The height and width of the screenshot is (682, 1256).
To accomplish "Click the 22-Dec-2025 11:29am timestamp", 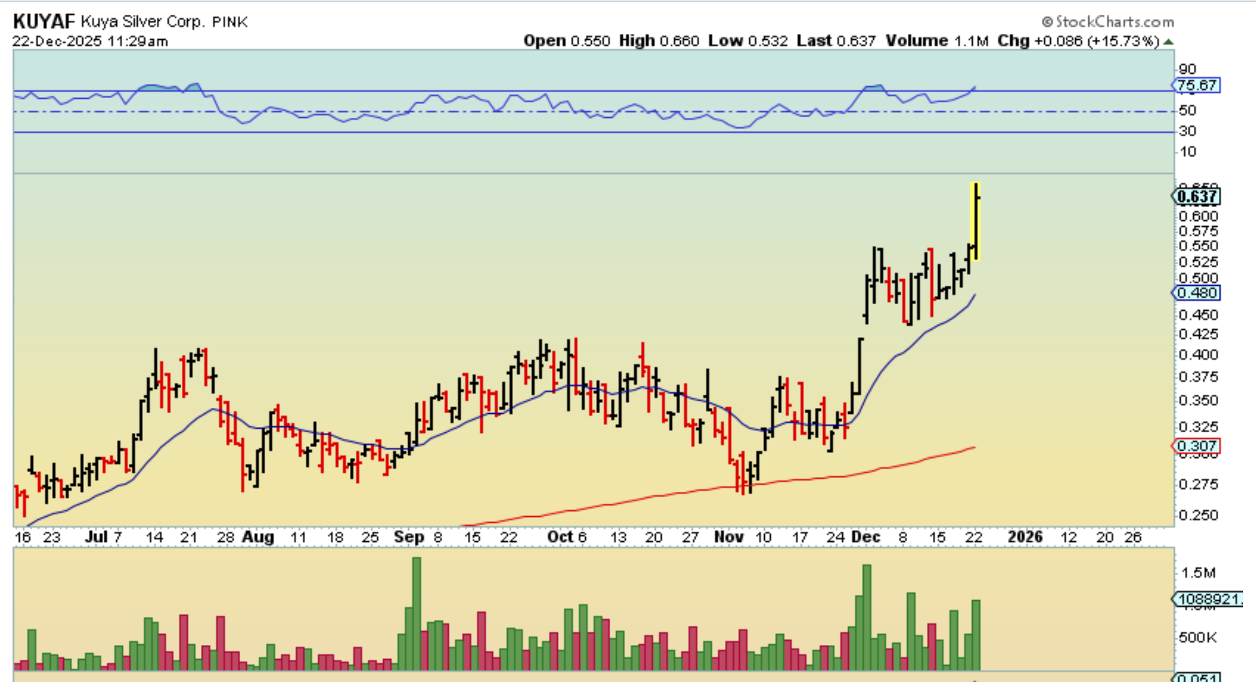I will pos(90,41).
